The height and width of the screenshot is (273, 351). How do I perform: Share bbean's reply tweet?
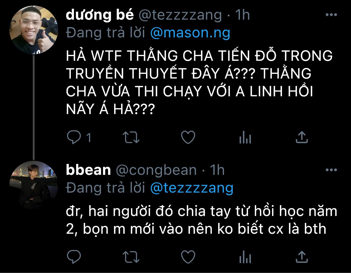coord(302,256)
